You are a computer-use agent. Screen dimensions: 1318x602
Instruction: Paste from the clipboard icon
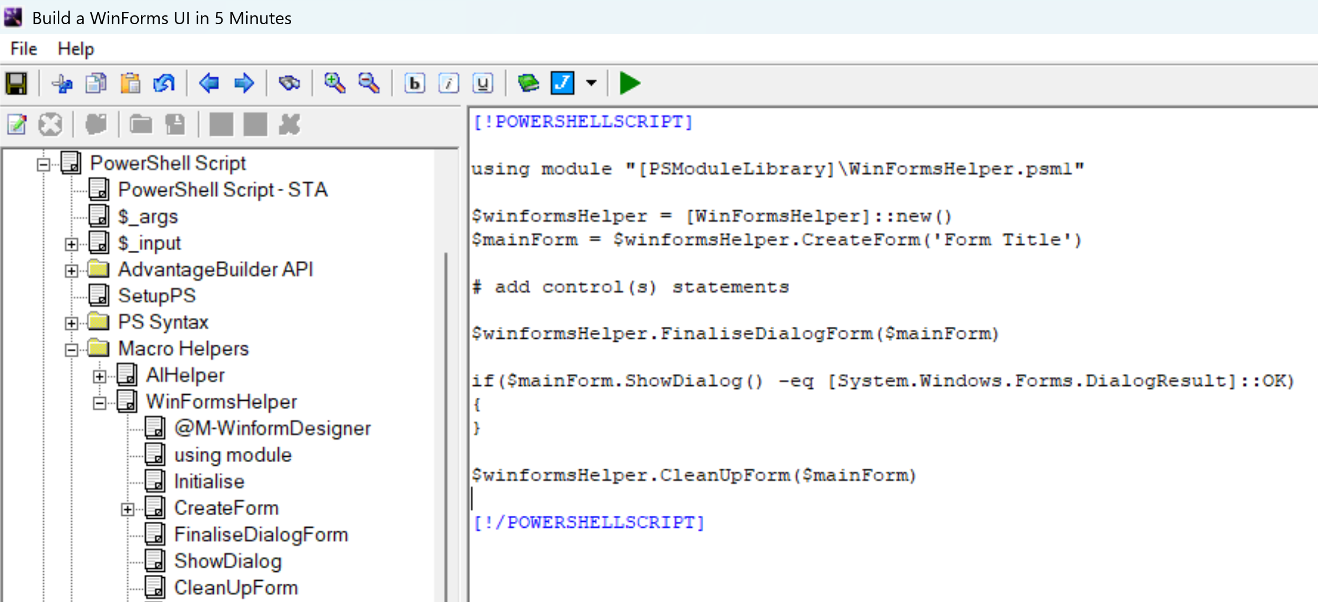coord(131,83)
